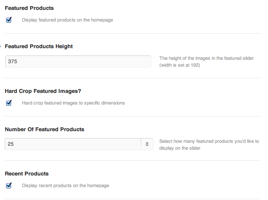
Task: Click the note saying width is set at 192
Action: (180, 65)
